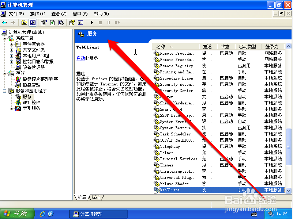The height and width of the screenshot is (219, 293).
Task: Select the Security Center service
Action: point(219,91)
